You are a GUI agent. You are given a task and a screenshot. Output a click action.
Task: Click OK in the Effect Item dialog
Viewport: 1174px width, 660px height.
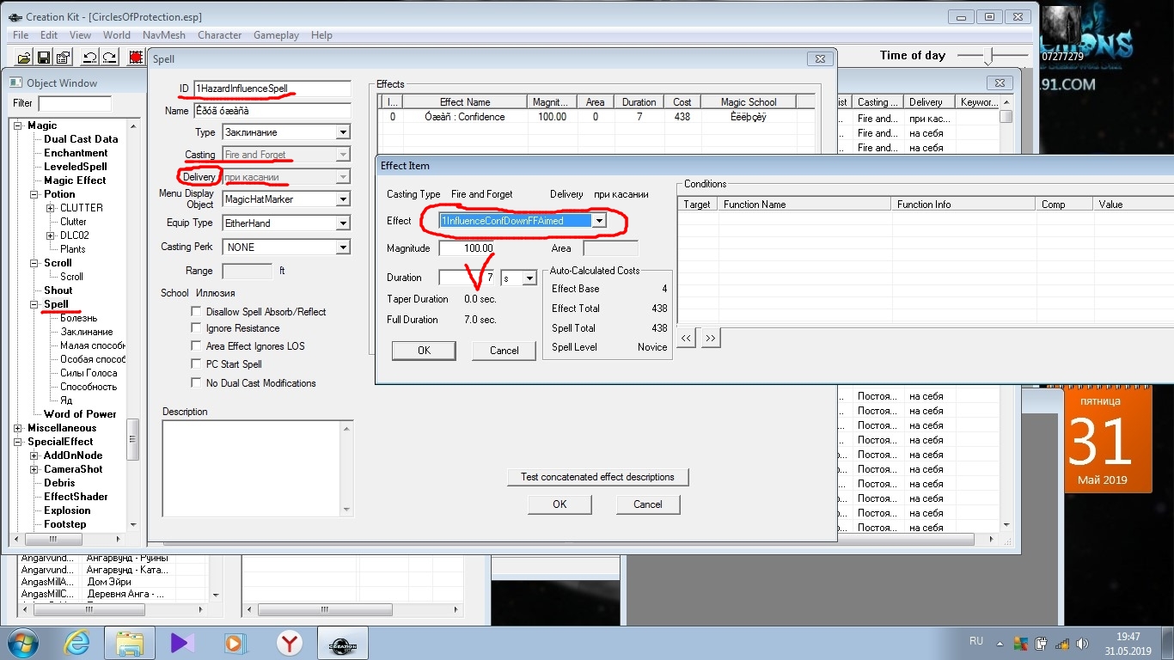pos(424,351)
